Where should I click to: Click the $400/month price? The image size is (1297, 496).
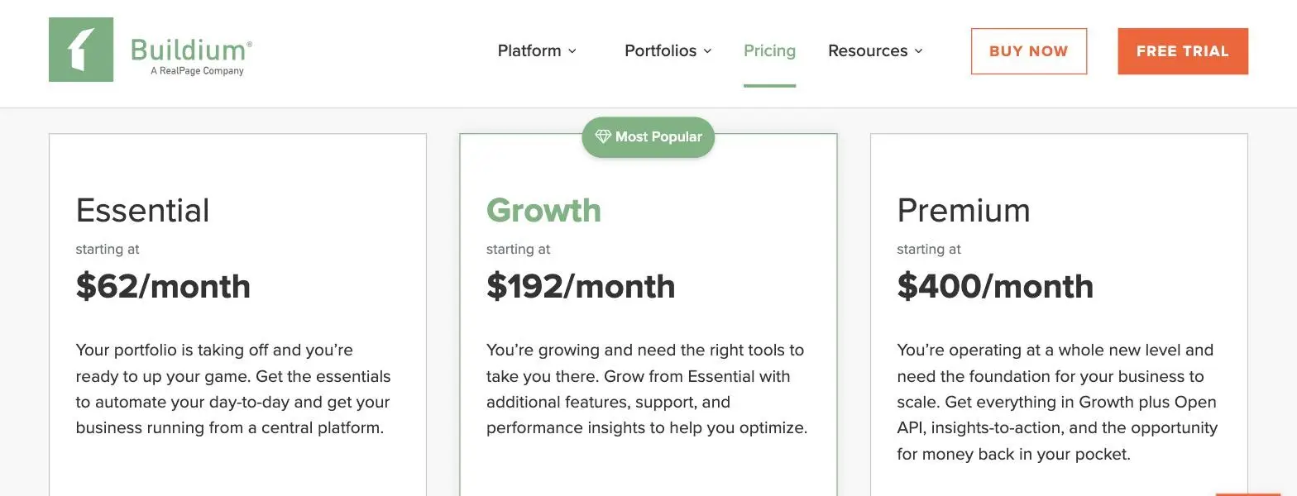[x=995, y=286]
